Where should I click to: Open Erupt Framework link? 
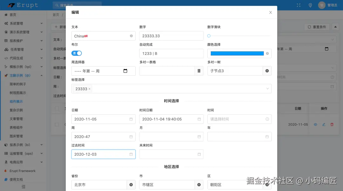tap(23, 171)
